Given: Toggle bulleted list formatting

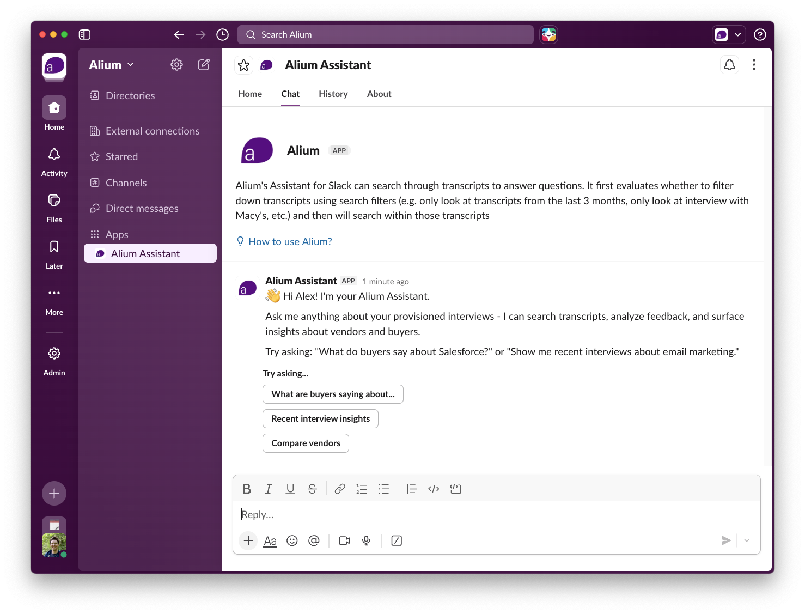Looking at the screenshot, I should (x=383, y=489).
